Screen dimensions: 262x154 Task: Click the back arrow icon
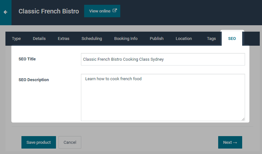tap(5, 12)
